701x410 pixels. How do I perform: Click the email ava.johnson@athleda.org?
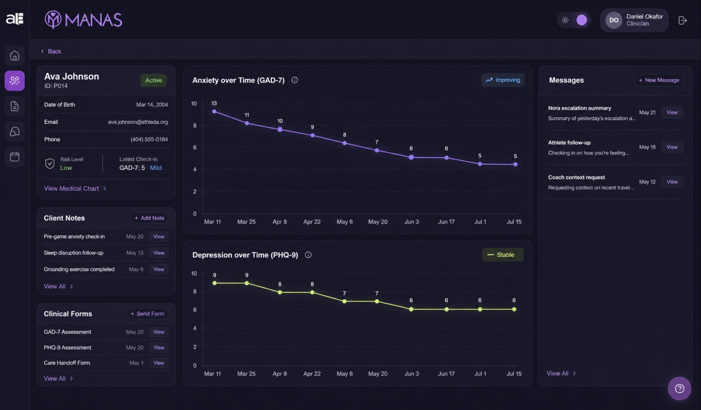pos(138,122)
